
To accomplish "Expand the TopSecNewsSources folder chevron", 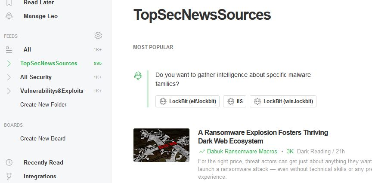I will [x=9, y=64].
